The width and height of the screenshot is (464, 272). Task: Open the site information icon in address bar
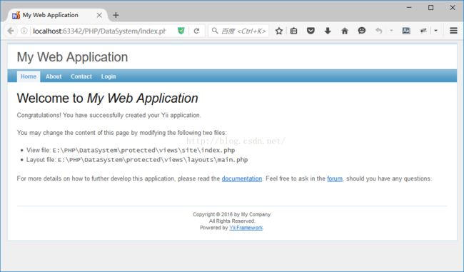point(24,31)
